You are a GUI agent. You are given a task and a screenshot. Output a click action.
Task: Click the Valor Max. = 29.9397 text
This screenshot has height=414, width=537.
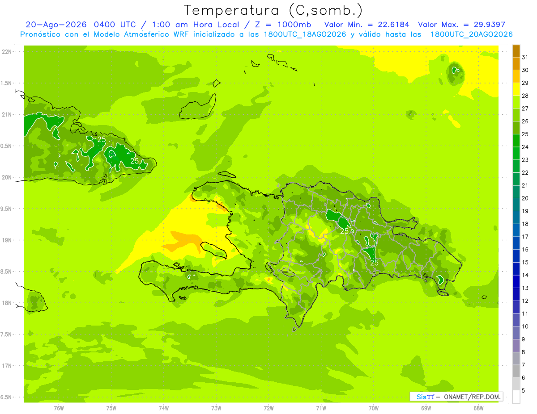[x=461, y=25]
